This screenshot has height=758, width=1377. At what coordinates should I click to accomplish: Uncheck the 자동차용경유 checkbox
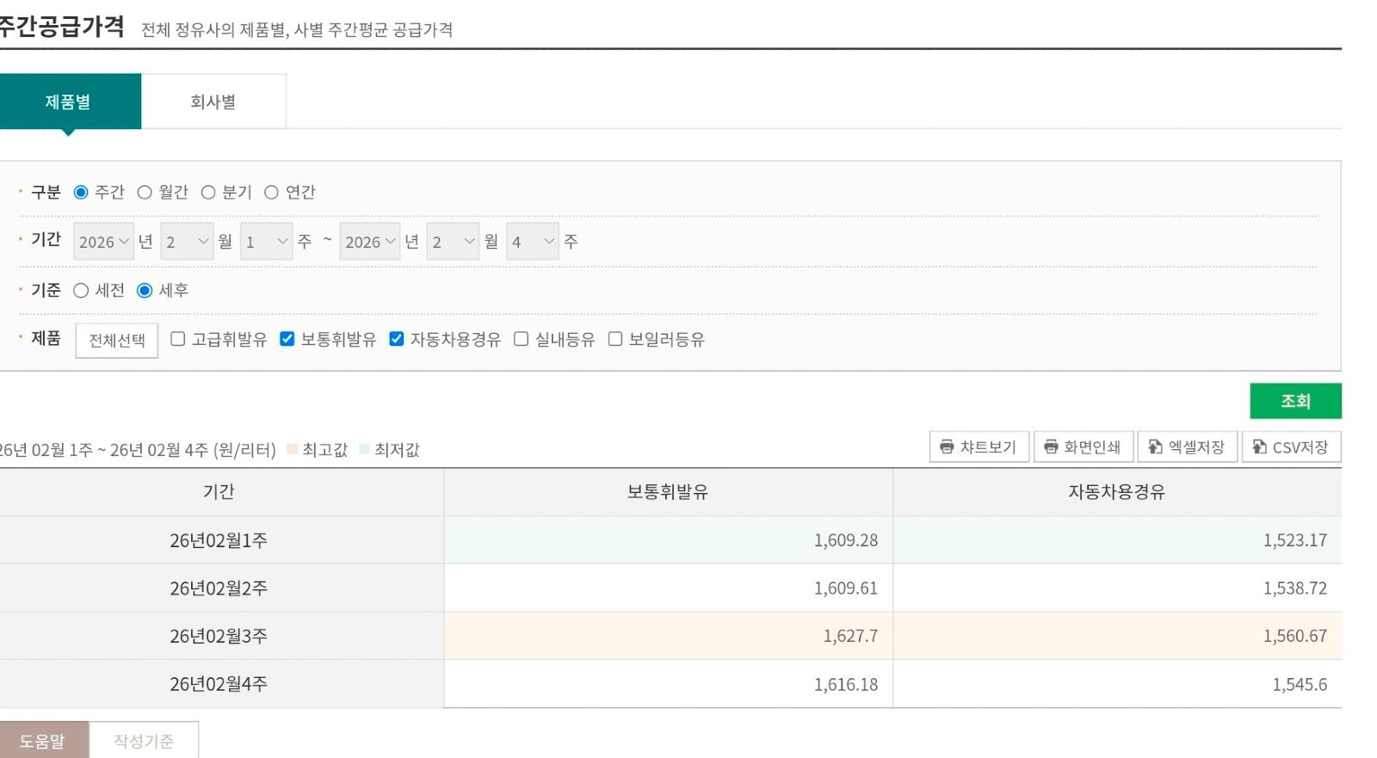point(397,339)
